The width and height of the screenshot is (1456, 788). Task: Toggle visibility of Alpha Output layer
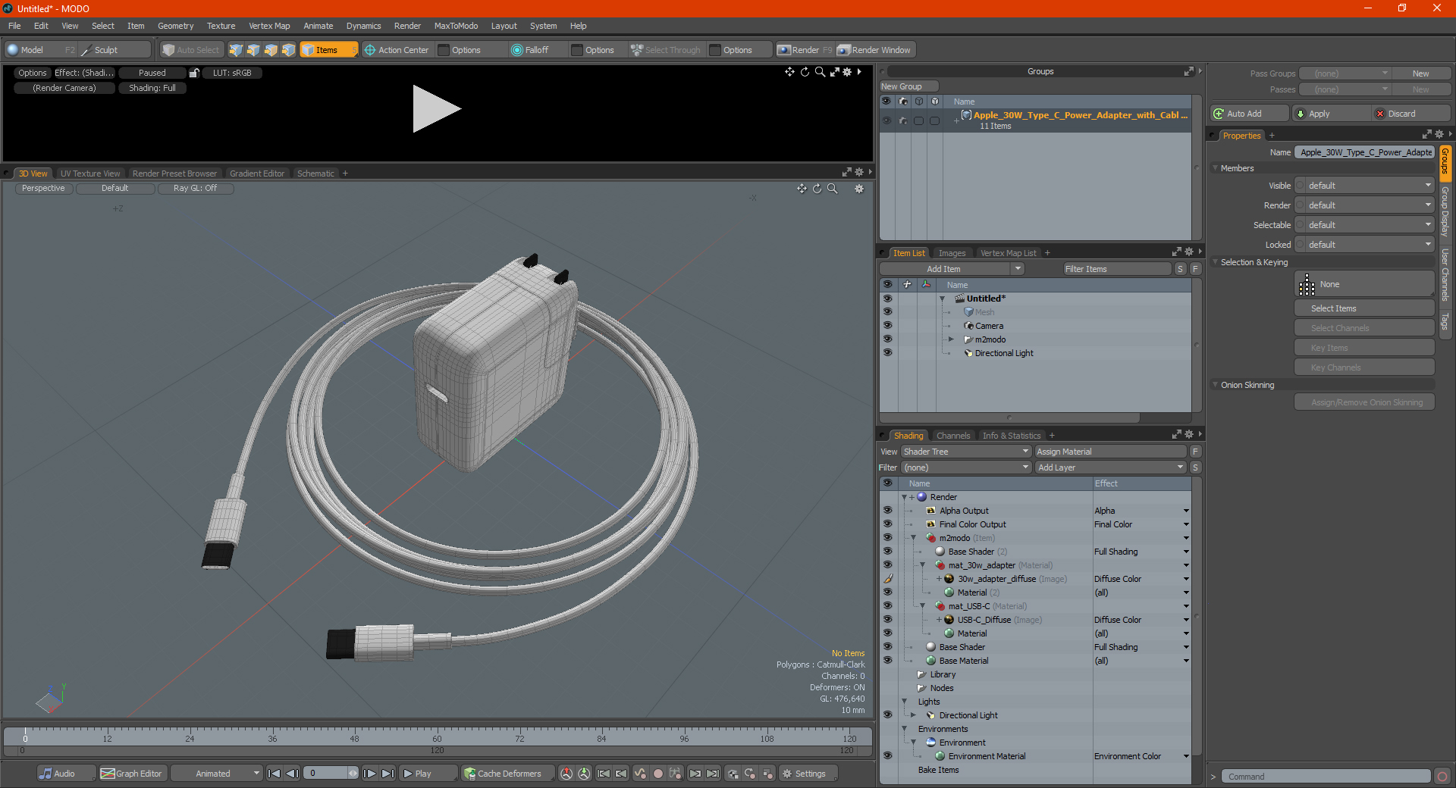pyautogui.click(x=887, y=511)
